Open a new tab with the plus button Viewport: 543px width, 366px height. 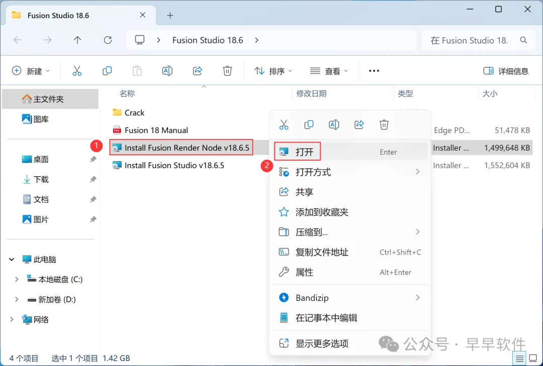(170, 15)
